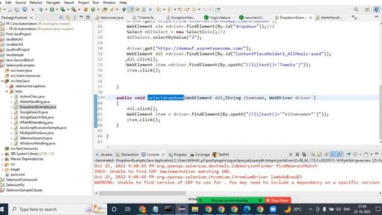
Task: Click the Clear Console icon
Action: tap(313, 154)
